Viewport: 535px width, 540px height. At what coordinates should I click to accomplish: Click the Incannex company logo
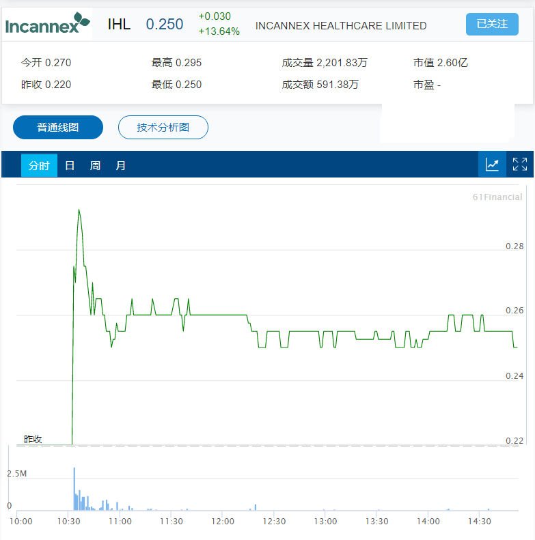tap(48, 23)
